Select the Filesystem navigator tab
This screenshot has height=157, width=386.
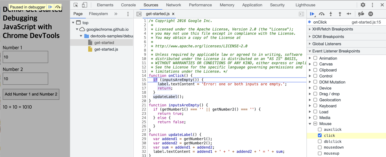tap(98, 14)
